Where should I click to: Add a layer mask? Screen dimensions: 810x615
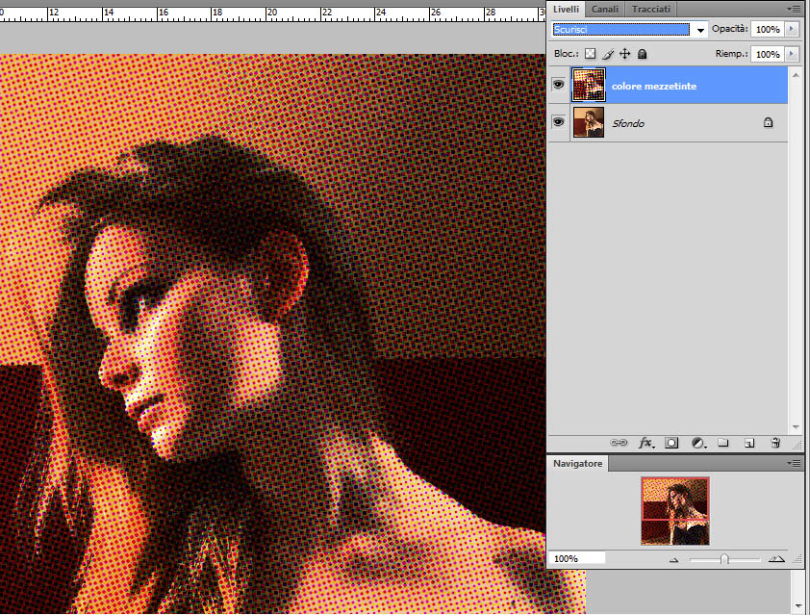coord(672,443)
